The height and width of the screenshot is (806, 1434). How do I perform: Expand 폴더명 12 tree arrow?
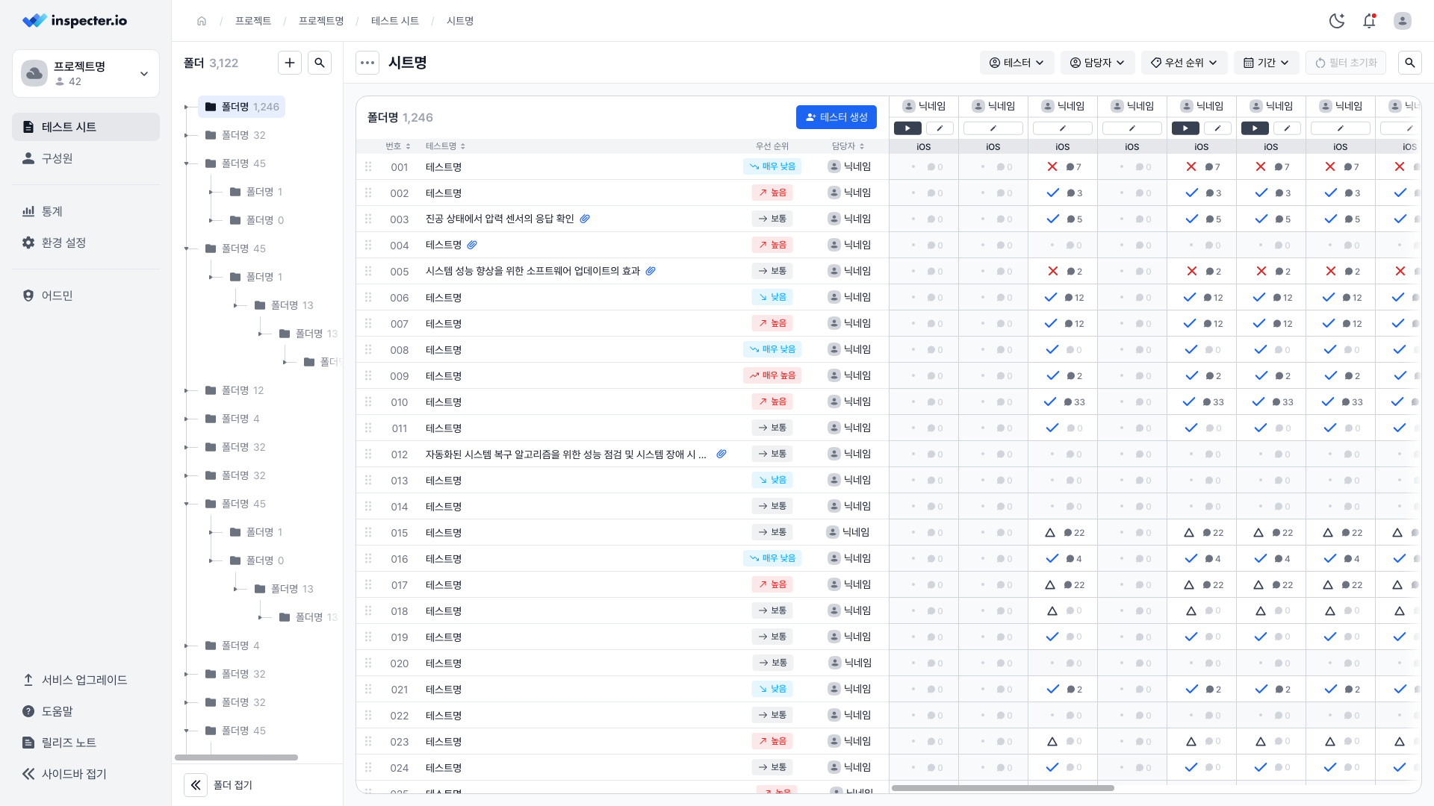point(187,390)
